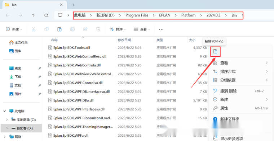This screenshot has height=141, width=274.
Task: Close the Bin tab
Action: (61, 5)
